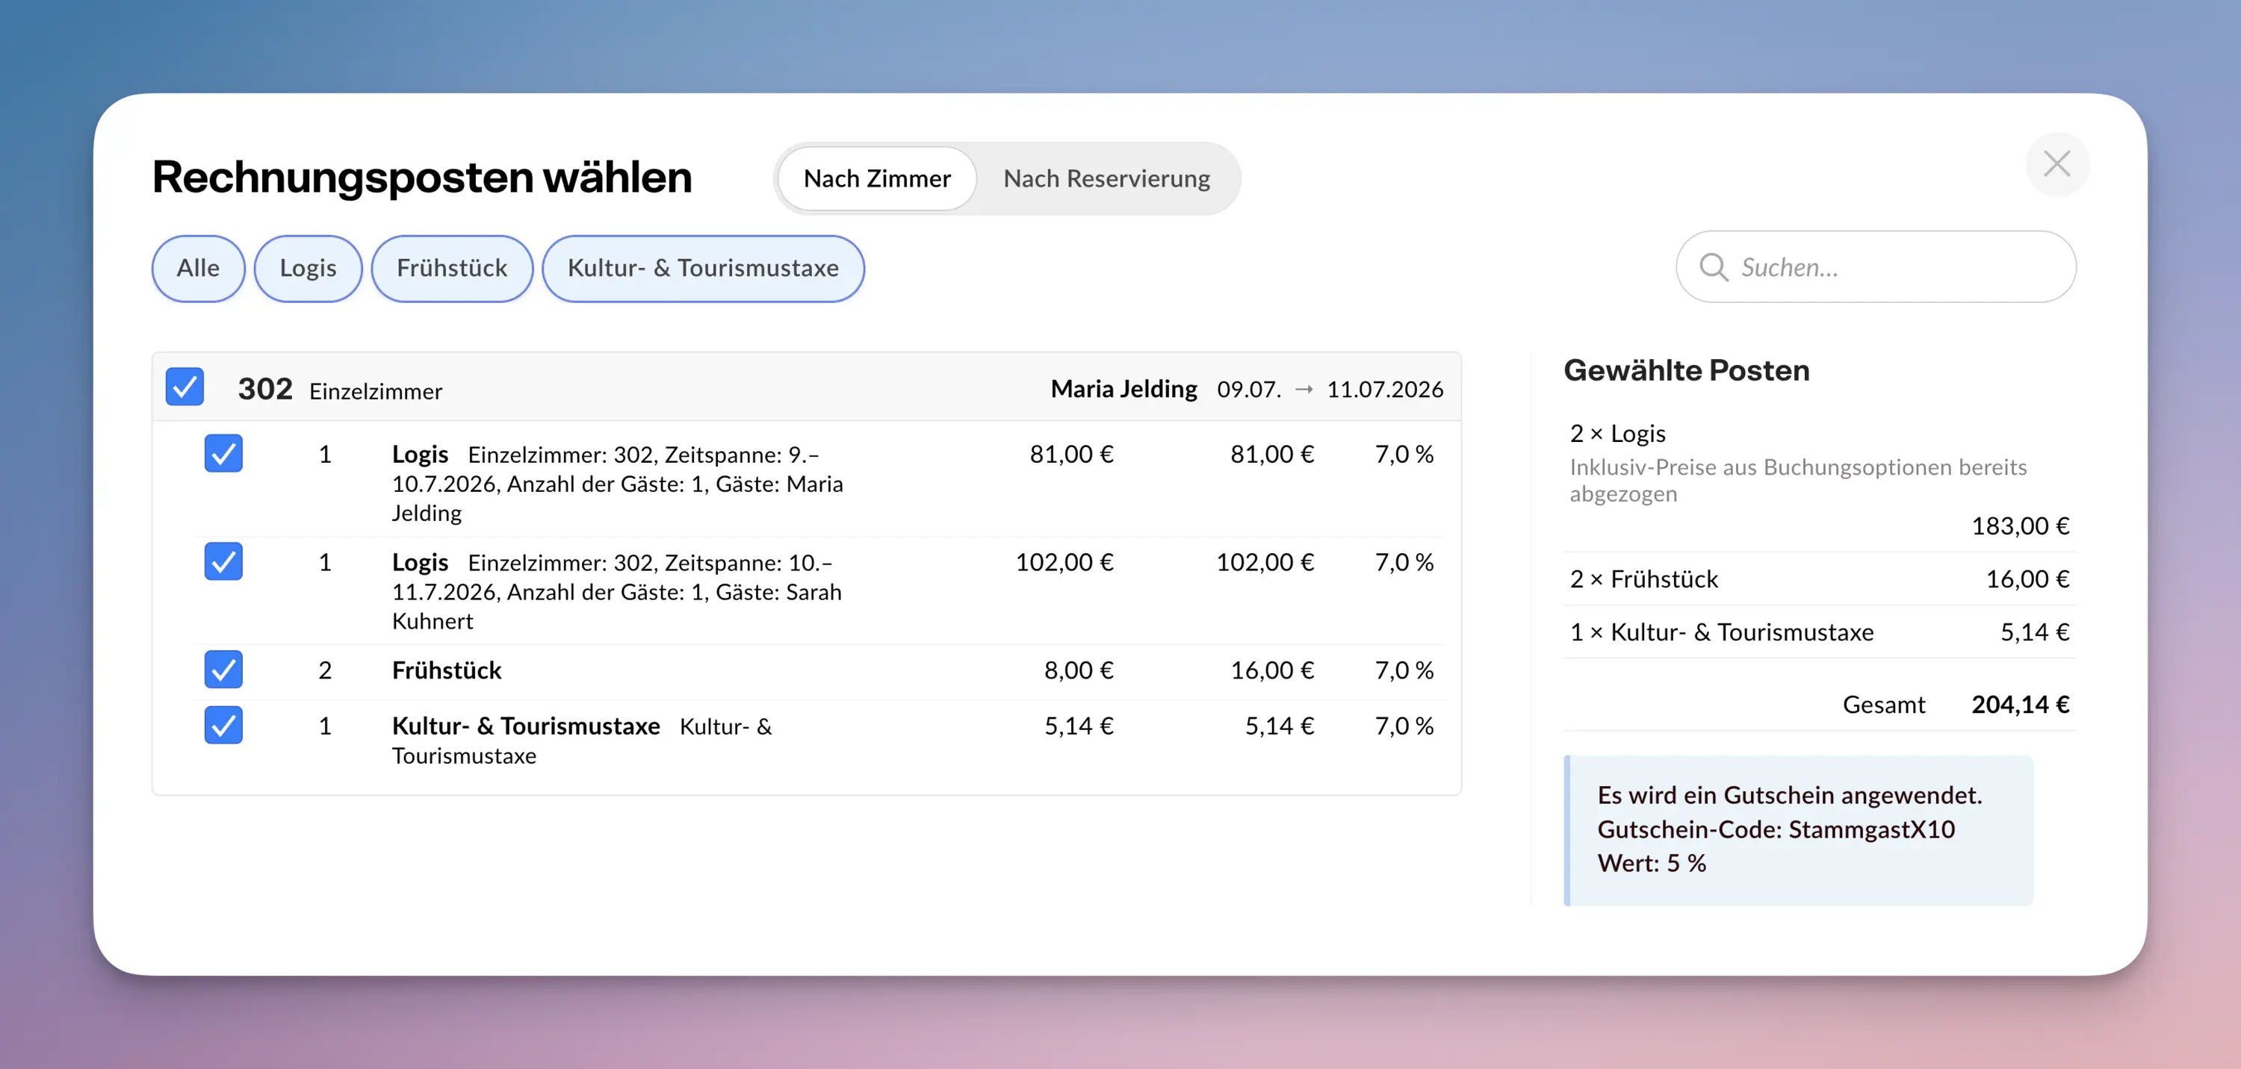
Task: Type in the Suchen search field
Action: coord(1897,267)
